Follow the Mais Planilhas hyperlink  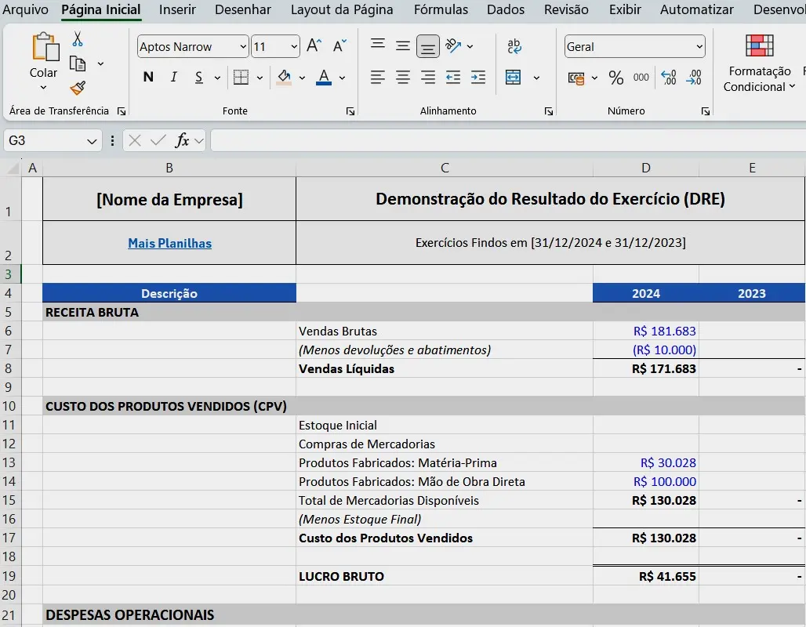[x=169, y=243]
